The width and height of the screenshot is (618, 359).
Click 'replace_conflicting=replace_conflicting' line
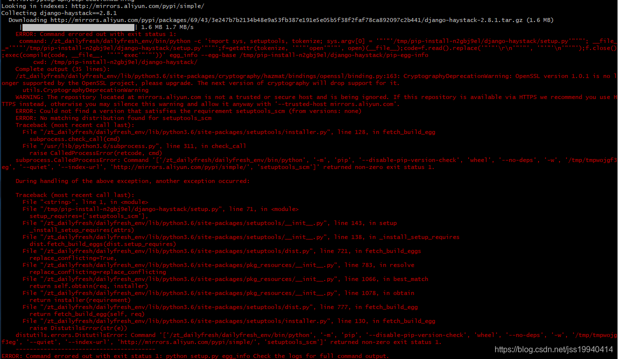click(97, 272)
